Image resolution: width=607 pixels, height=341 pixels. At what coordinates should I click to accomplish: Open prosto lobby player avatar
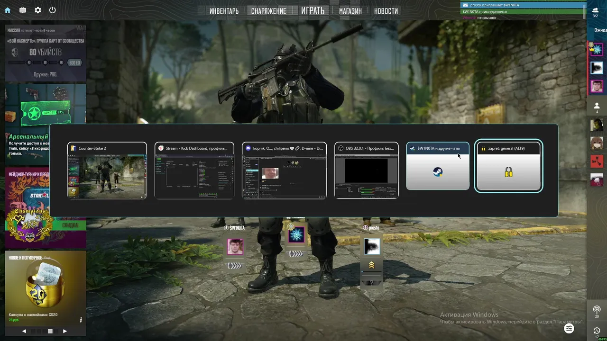pyautogui.click(x=372, y=246)
